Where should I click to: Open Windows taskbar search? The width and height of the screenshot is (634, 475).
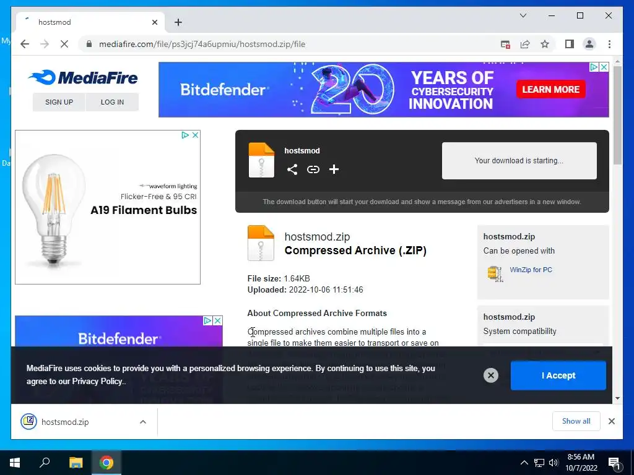pos(45,463)
